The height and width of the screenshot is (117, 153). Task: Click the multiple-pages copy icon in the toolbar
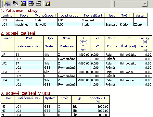(x=16, y=4)
